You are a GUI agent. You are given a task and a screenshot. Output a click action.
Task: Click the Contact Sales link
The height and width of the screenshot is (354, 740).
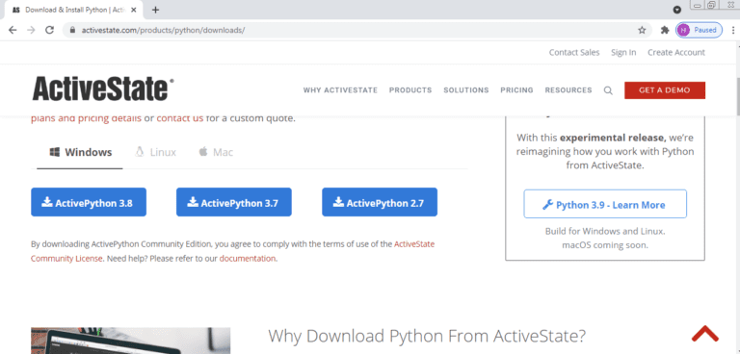point(574,52)
